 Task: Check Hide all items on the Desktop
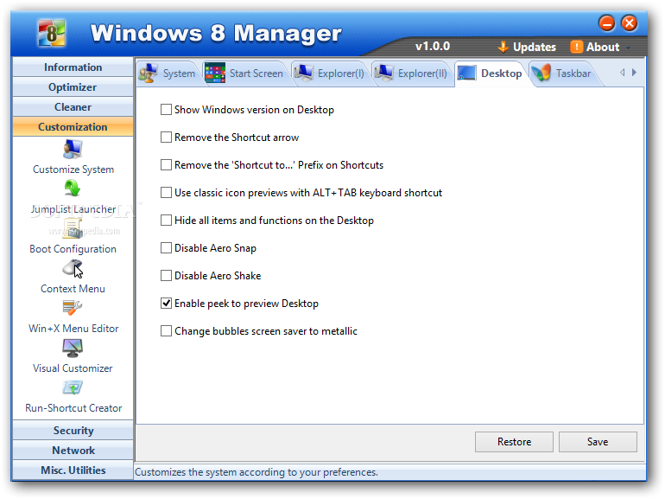[x=166, y=220]
